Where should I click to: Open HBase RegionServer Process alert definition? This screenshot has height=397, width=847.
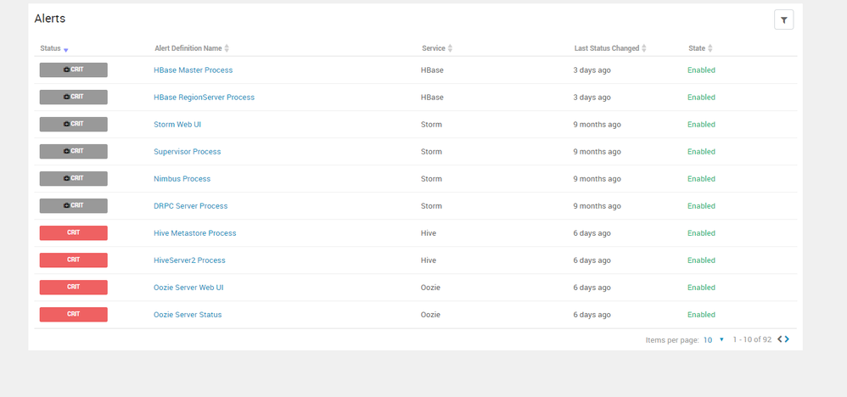204,98
